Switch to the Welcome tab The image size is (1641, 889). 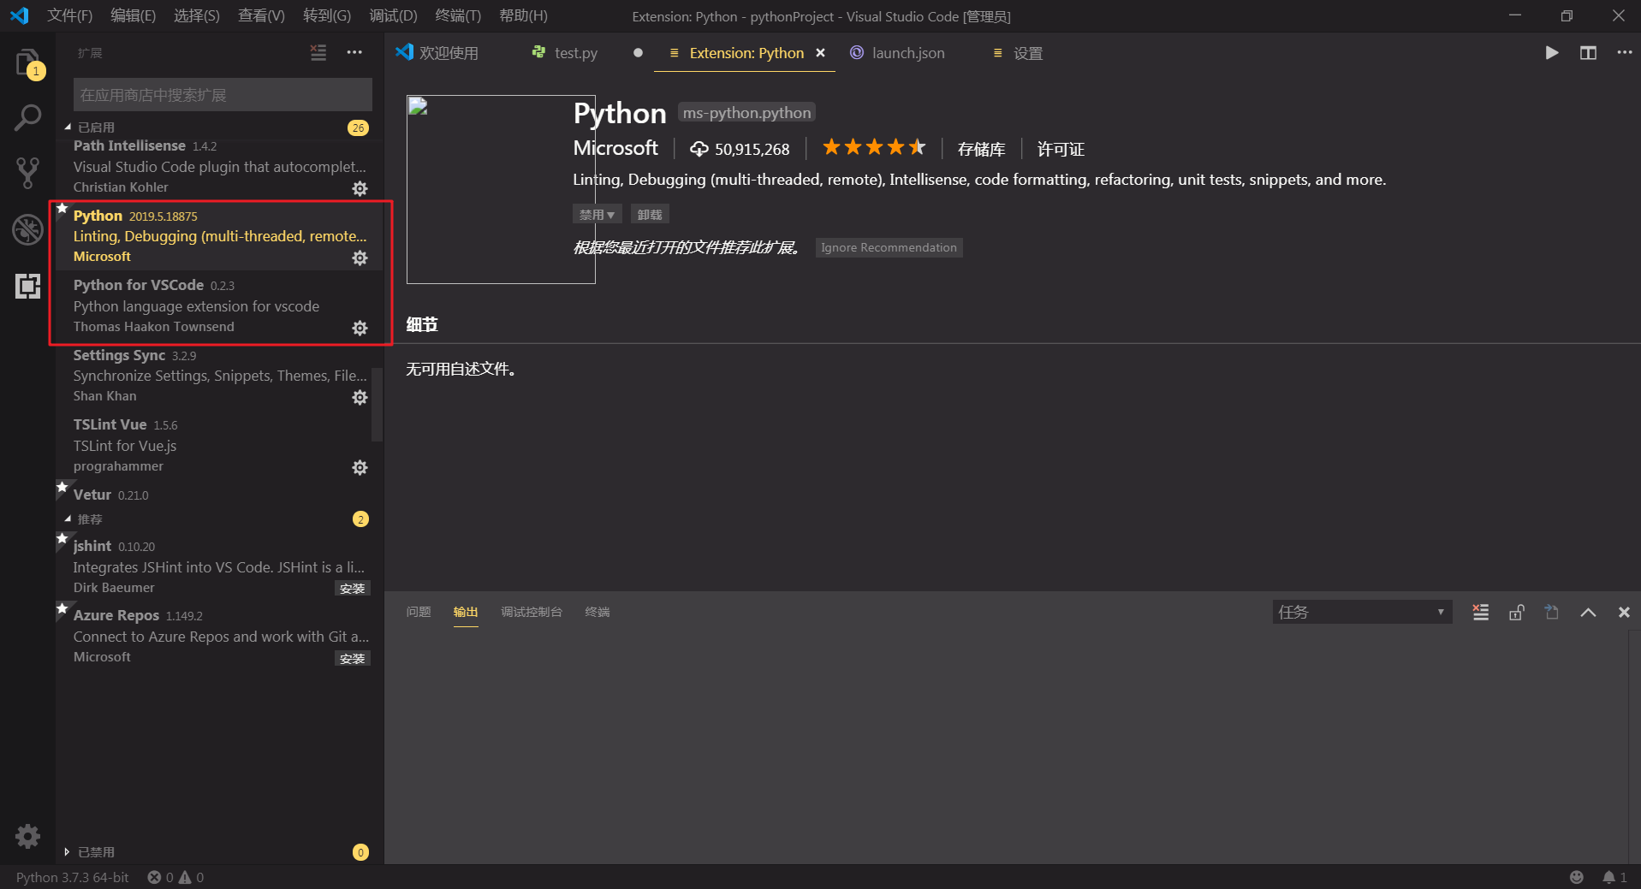tap(449, 53)
